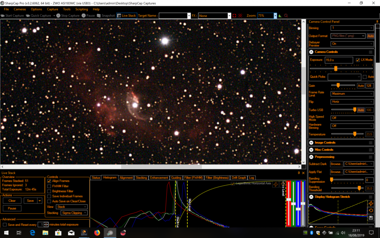Click the reset icon in Display Histogram Stretch

click(371, 211)
